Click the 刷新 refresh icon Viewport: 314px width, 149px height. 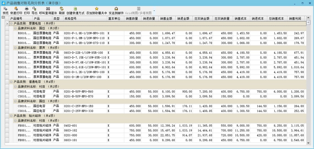[x=62, y=9]
